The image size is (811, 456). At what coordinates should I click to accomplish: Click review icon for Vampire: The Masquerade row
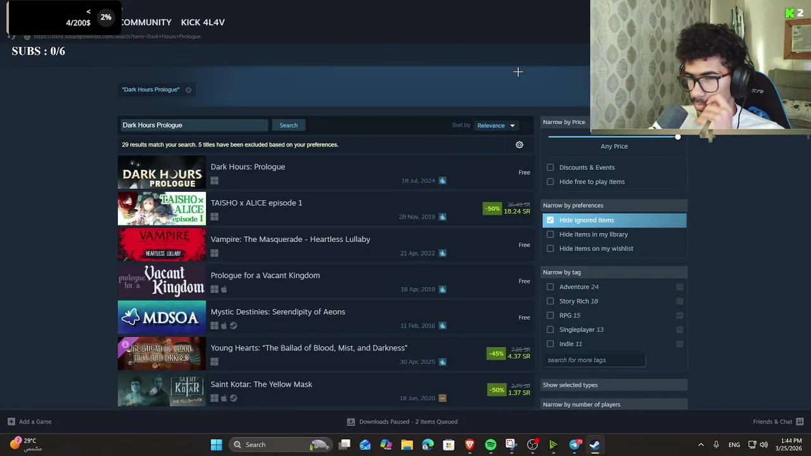[442, 253]
